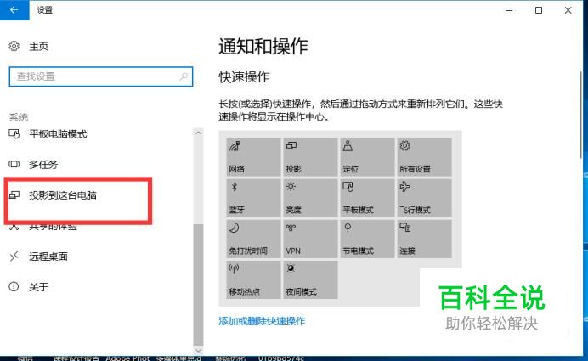Select the 蓝牙 quick action tile
The image size is (588, 361).
253,198
